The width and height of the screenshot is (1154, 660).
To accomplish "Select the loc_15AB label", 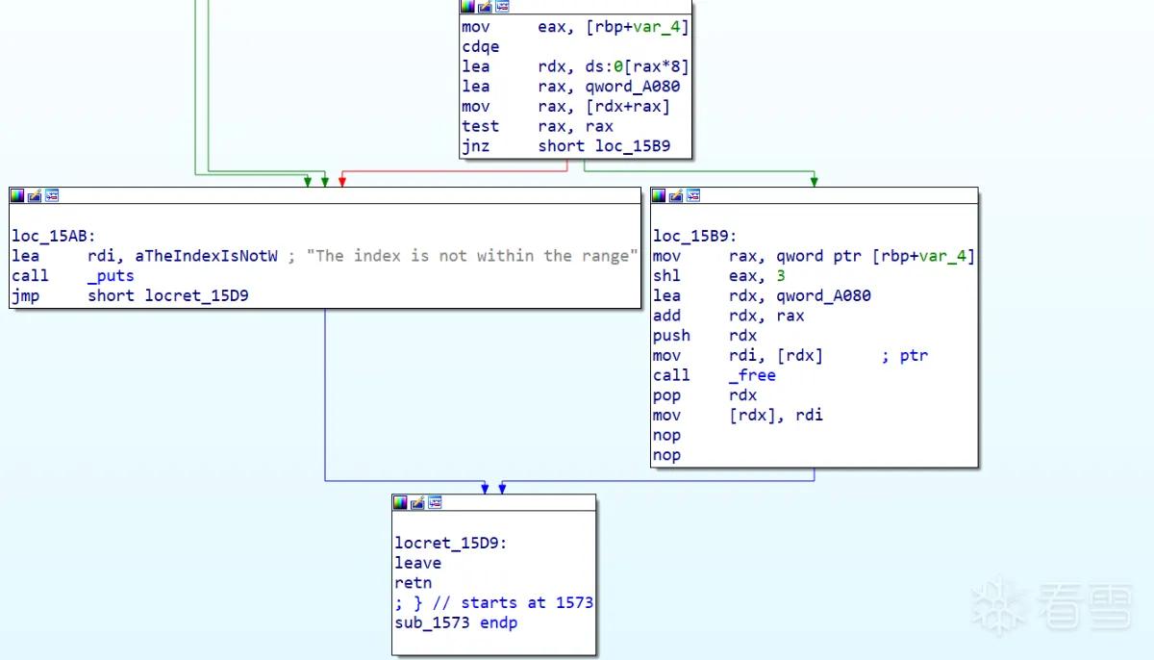I will coord(54,236).
